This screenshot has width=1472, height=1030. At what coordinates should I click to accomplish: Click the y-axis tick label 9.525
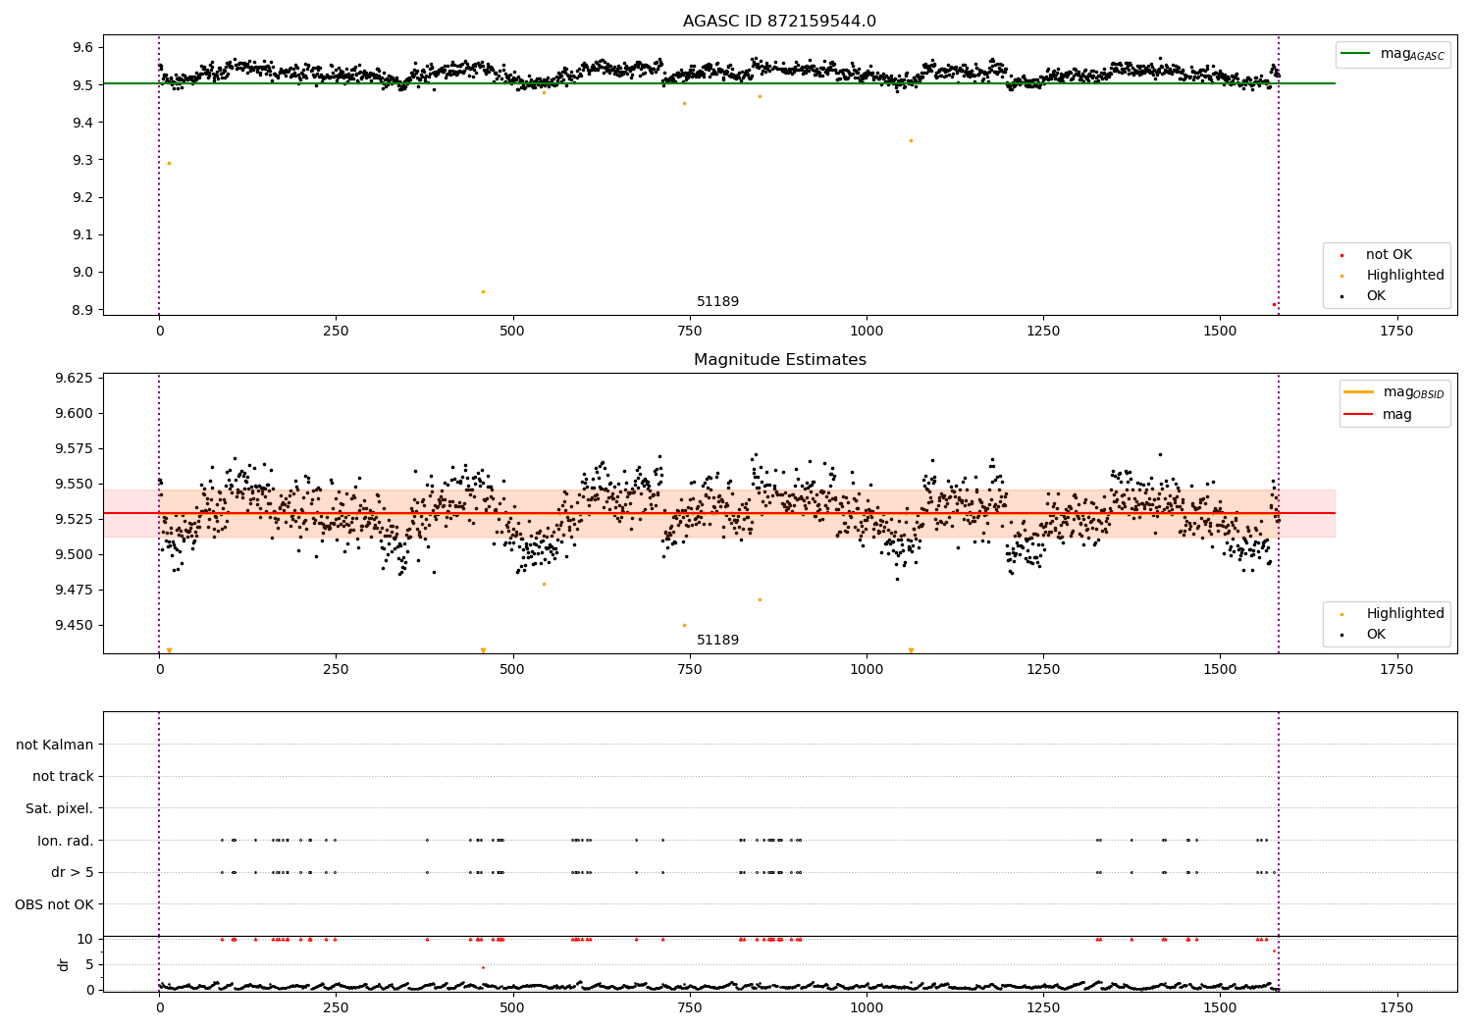coord(75,519)
